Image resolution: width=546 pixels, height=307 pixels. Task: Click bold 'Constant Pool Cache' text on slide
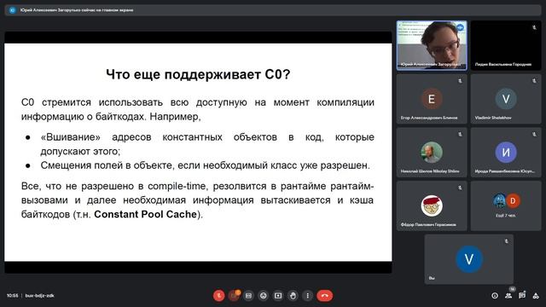point(146,214)
